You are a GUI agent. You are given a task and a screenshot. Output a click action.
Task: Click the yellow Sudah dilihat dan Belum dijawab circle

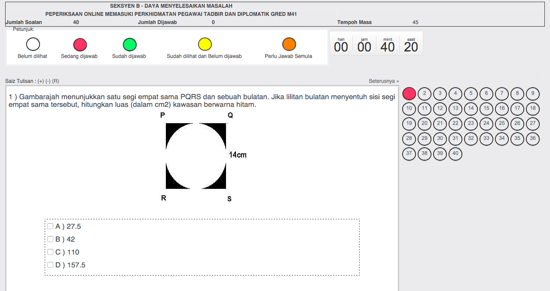point(205,43)
